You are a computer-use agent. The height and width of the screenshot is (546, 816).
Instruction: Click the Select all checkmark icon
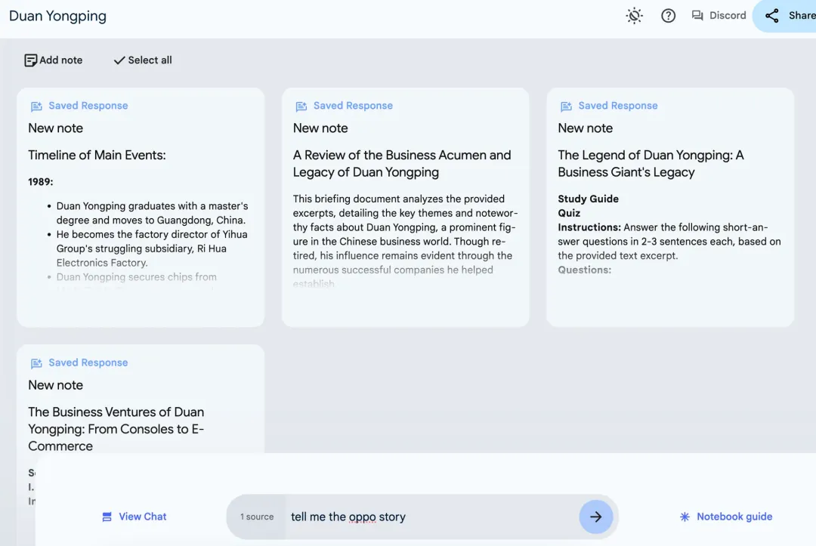[x=119, y=60]
